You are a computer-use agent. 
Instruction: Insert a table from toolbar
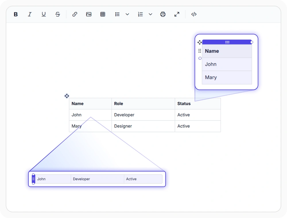pyautogui.click(x=103, y=14)
